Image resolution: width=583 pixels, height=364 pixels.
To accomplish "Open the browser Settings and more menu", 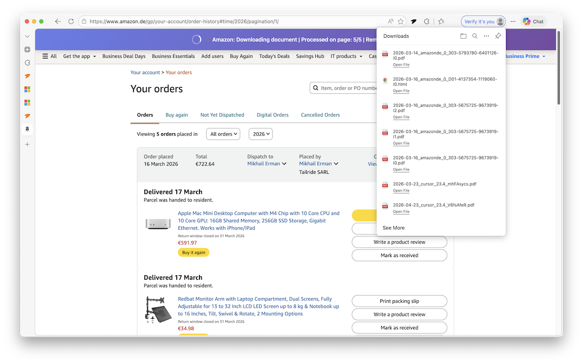I will pyautogui.click(x=513, y=21).
